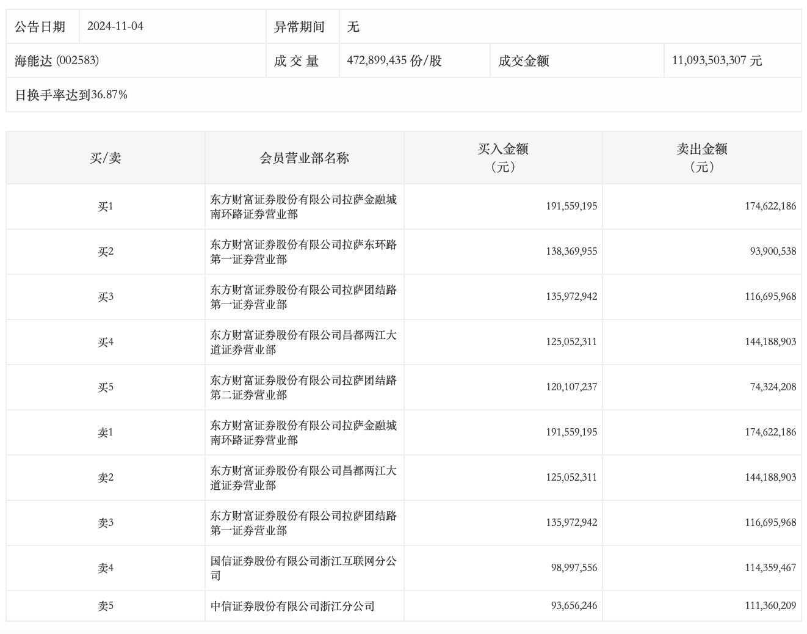
Task: Click 拉萨东环路第一证券营业部 name in 买2 row
Action: (x=303, y=252)
